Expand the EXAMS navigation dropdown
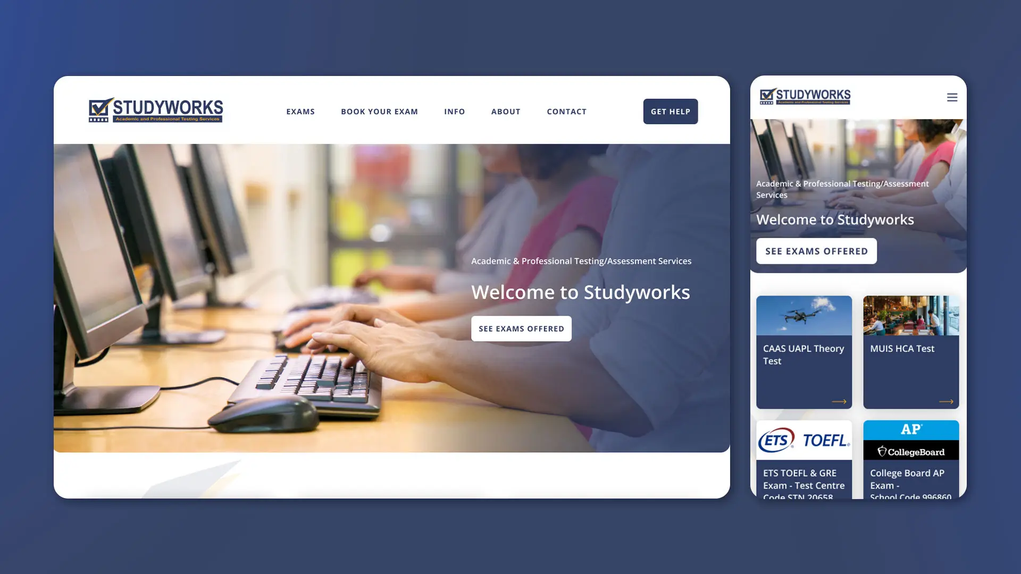1021x574 pixels. click(x=300, y=111)
